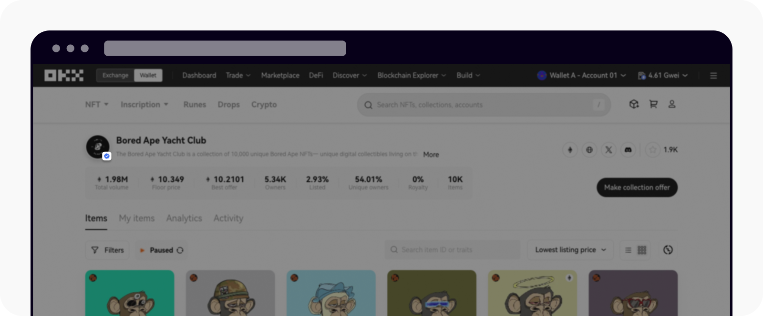Toggle the Paused live updates control
The image size is (763, 316).
pos(162,250)
